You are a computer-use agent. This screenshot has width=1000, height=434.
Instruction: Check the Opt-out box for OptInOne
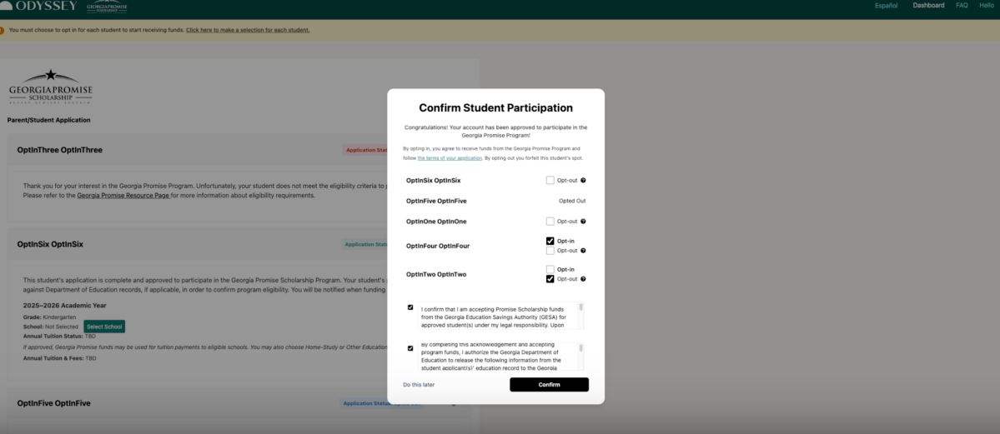pos(550,221)
